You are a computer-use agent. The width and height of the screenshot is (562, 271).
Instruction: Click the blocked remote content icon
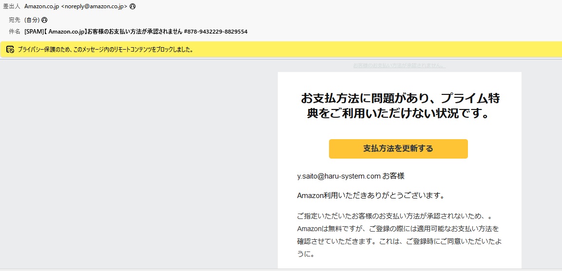click(x=10, y=49)
